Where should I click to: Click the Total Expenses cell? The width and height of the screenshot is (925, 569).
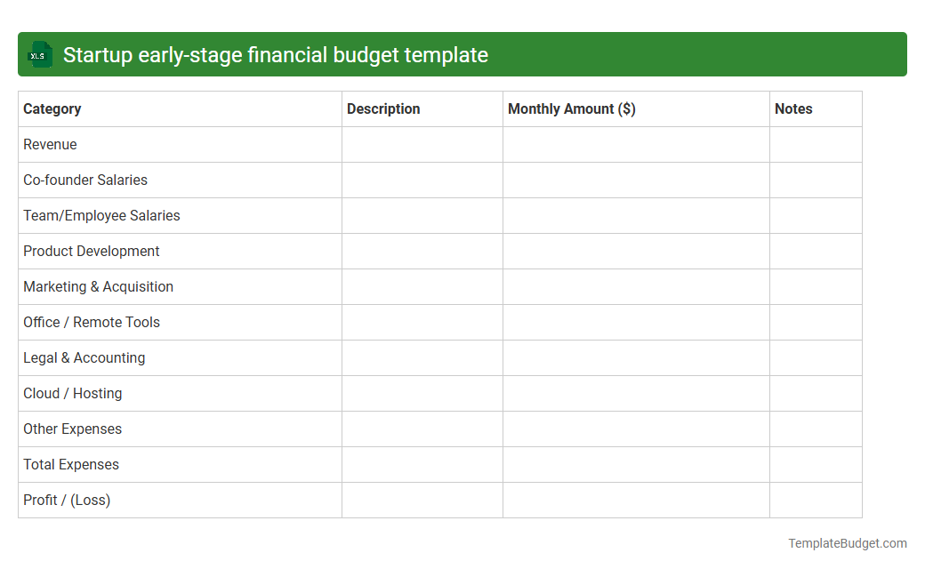click(70, 464)
